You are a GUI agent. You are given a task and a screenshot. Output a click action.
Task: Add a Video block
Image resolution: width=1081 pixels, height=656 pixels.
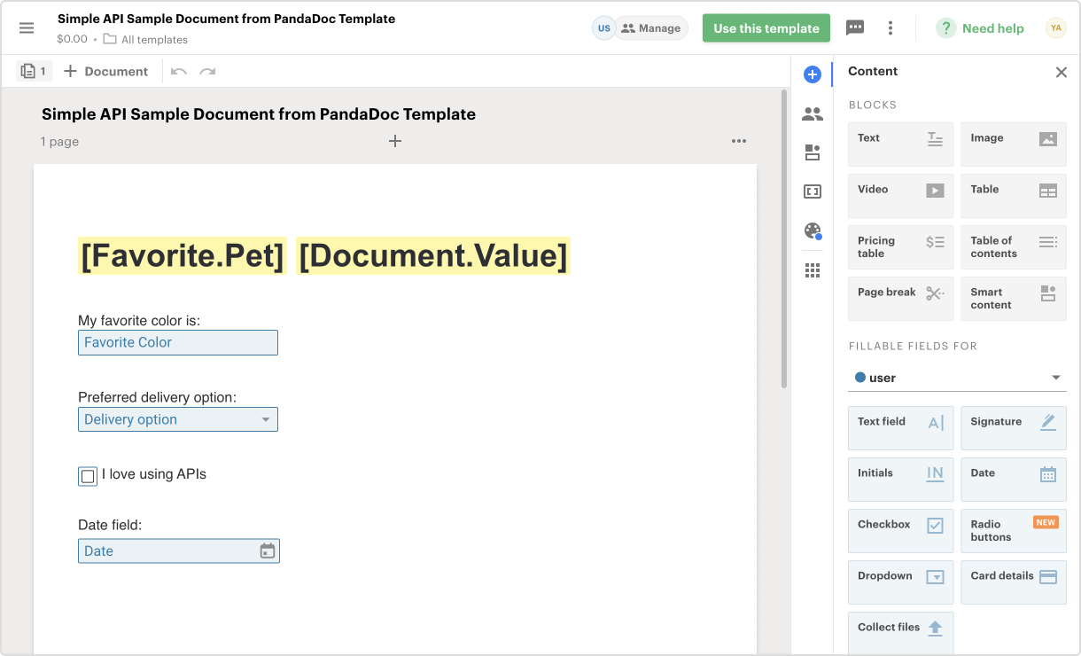coord(901,196)
